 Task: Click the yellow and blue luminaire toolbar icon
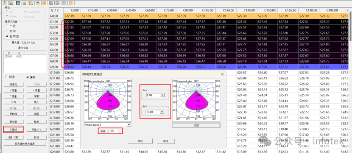coord(38,3)
